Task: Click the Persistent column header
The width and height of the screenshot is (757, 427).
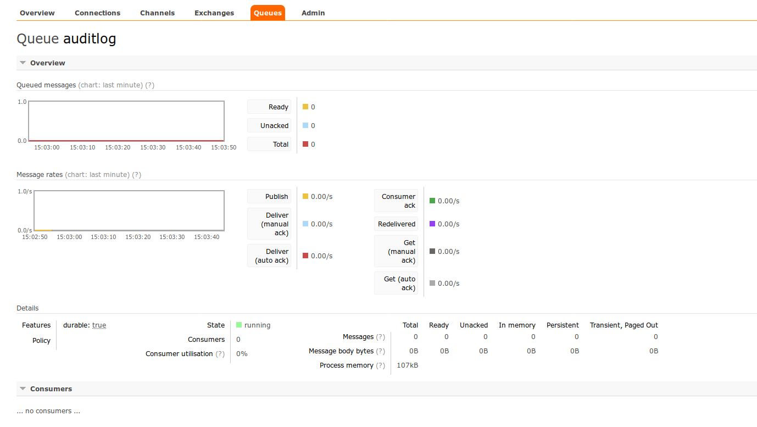Action: pyautogui.click(x=563, y=325)
